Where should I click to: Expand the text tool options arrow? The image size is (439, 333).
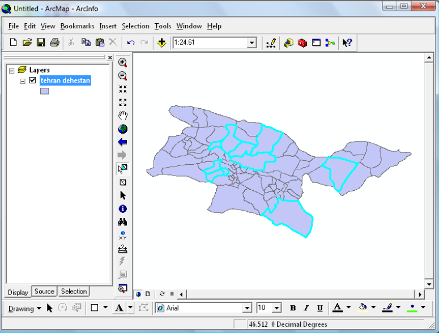130,308
